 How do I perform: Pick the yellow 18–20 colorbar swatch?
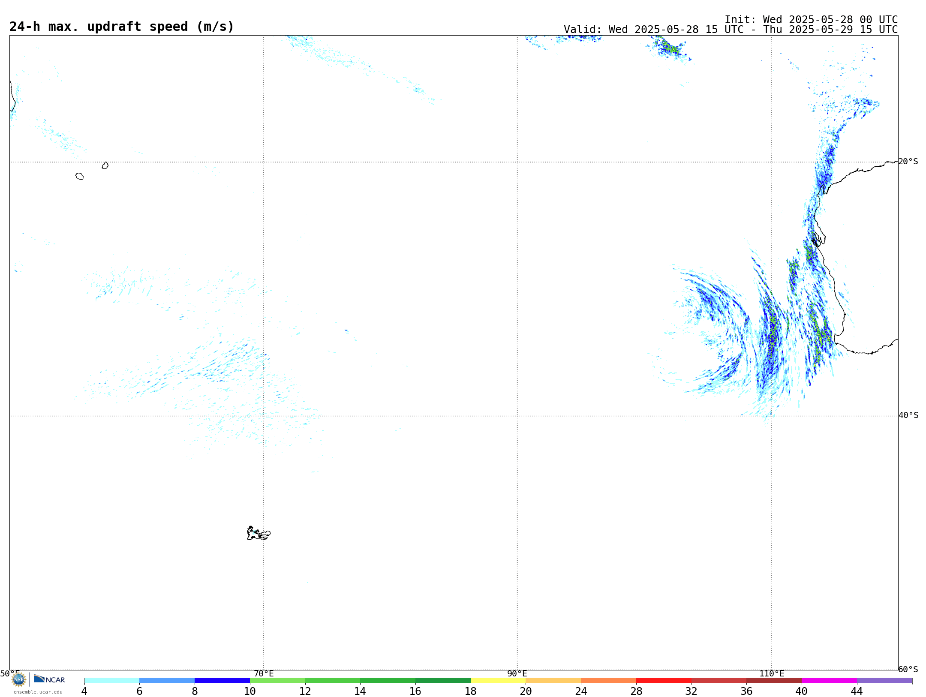pyautogui.click(x=498, y=680)
